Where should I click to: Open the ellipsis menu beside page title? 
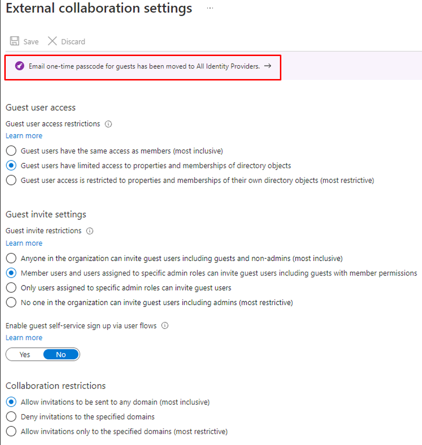[x=210, y=9]
